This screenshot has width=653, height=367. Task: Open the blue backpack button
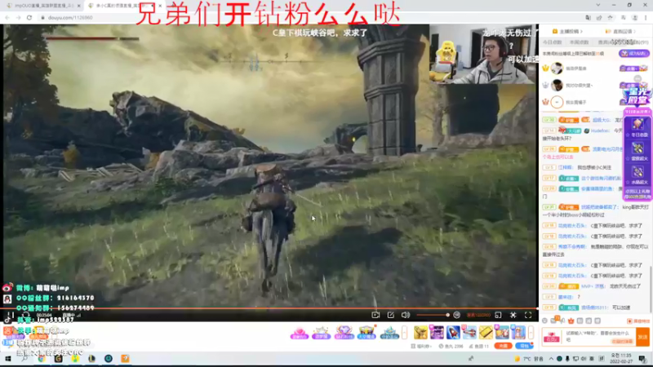(524, 346)
